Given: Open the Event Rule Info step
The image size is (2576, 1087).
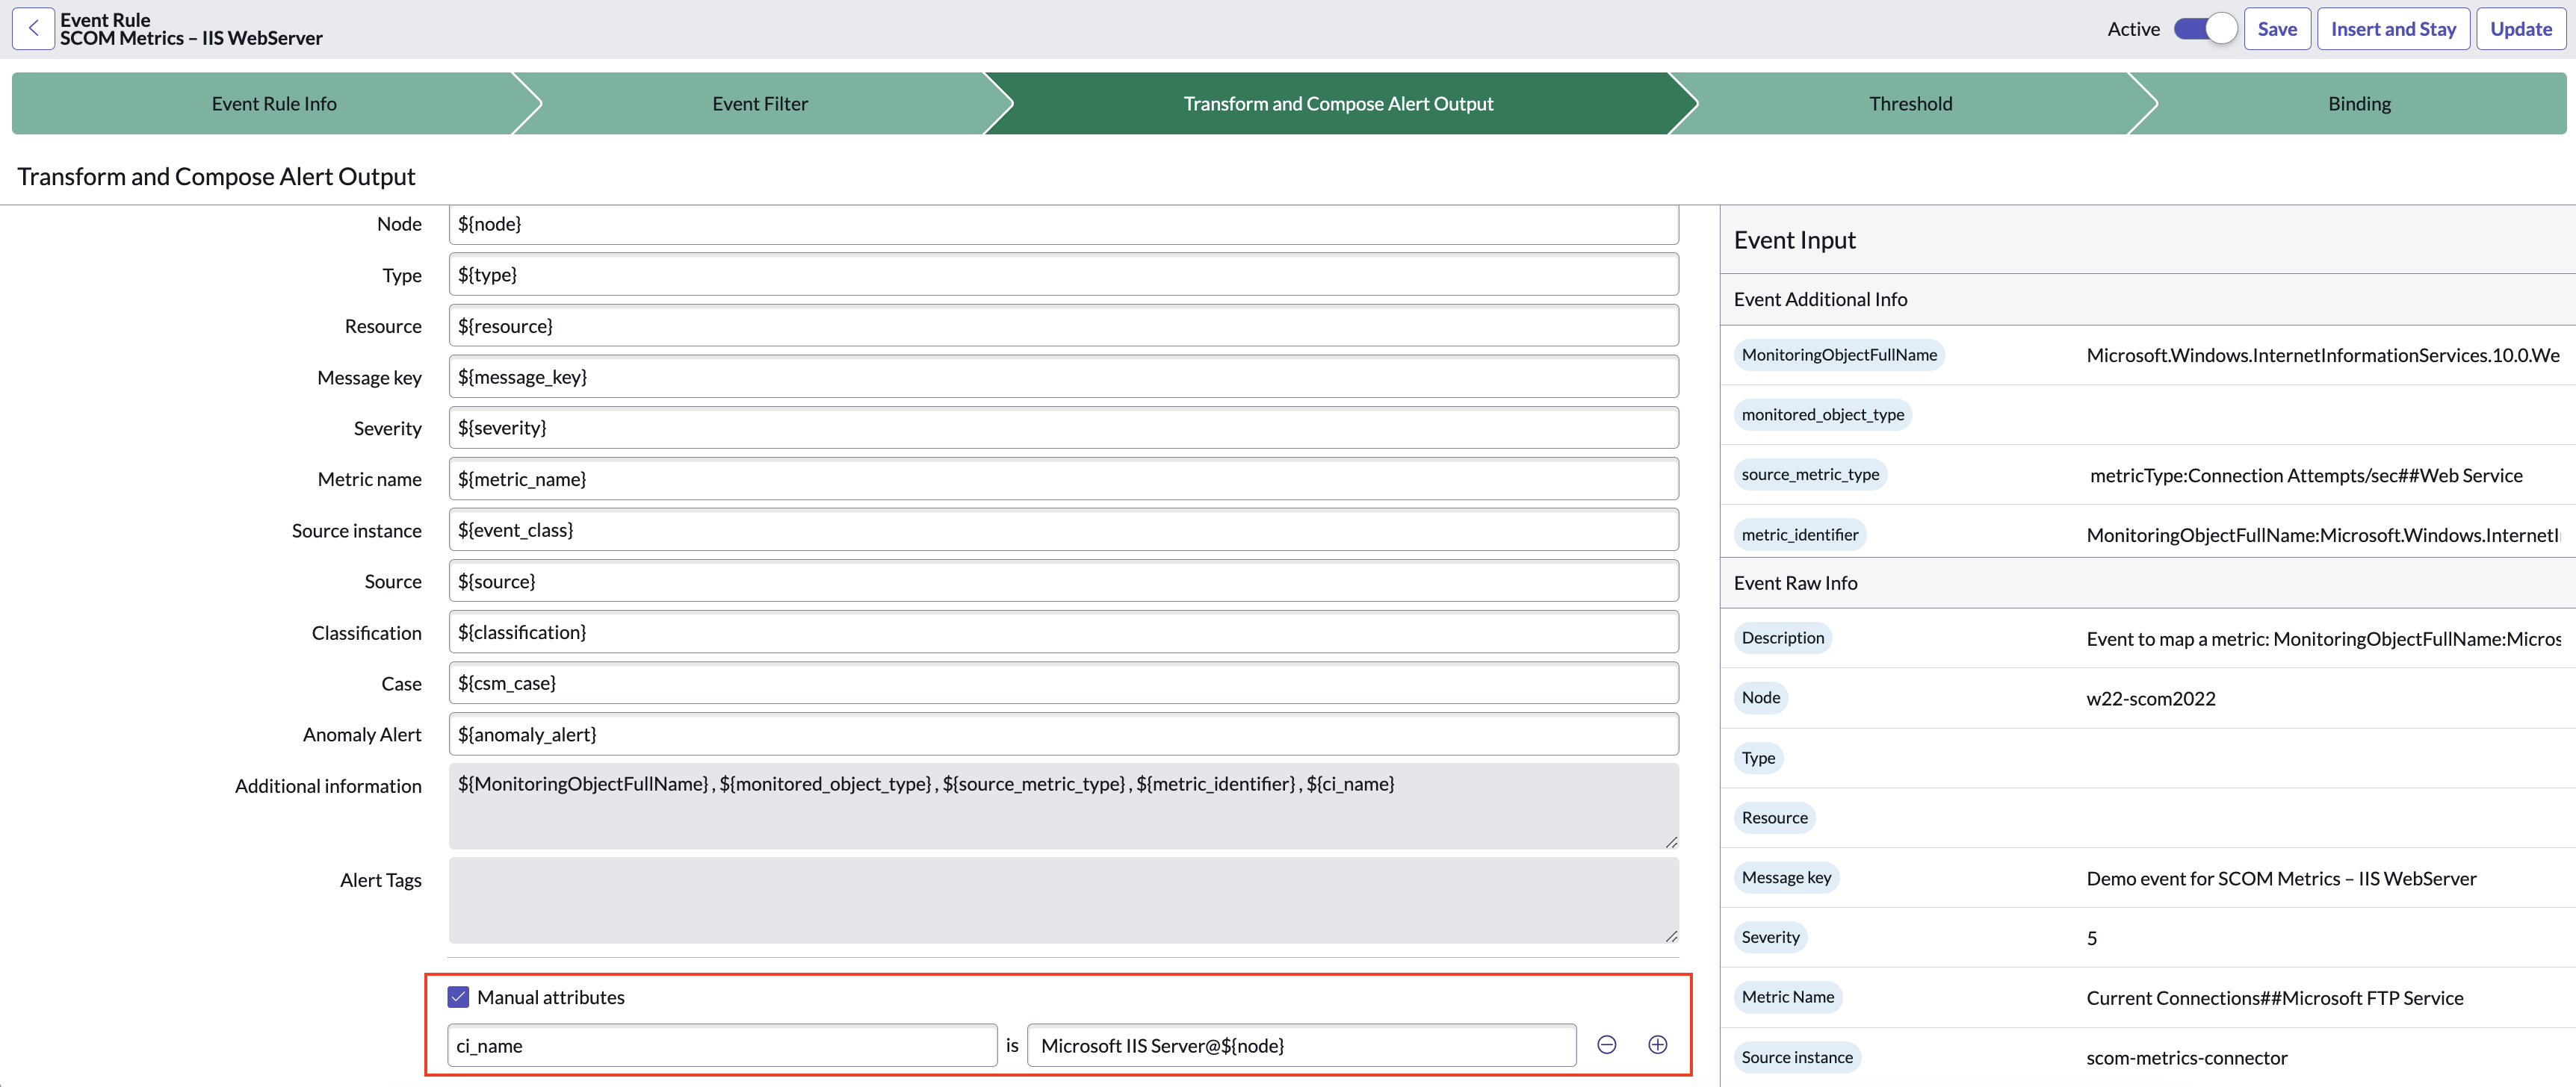Looking at the screenshot, I should [274, 104].
